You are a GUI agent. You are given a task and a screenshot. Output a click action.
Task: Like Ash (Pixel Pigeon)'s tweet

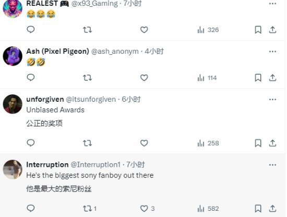(144, 78)
